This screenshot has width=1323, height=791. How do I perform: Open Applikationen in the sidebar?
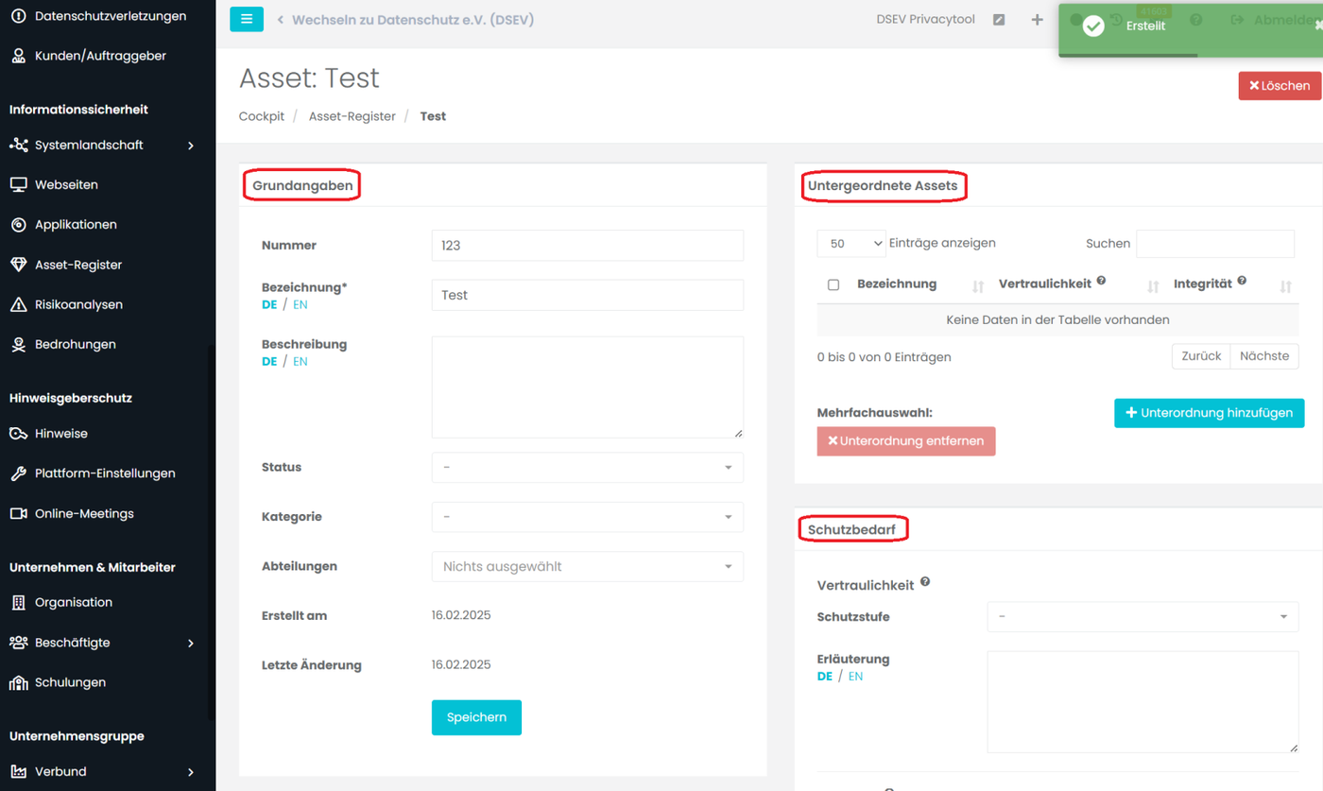76,225
